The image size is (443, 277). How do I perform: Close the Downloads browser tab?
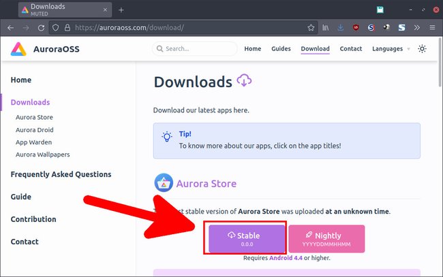105,10
